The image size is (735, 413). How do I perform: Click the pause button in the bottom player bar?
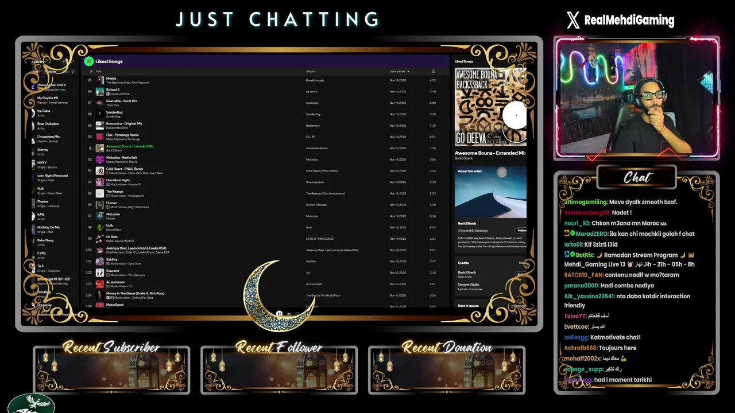click(x=278, y=314)
